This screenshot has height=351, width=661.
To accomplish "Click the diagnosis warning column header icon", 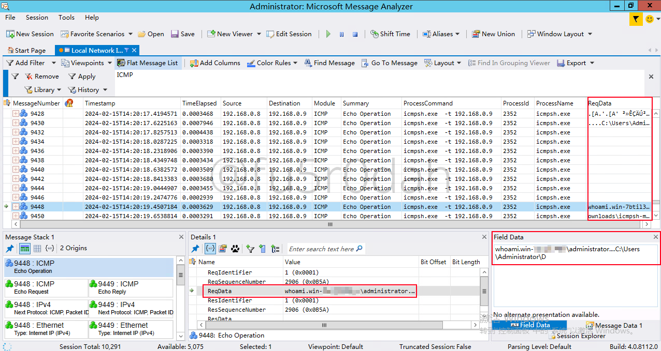I will [x=69, y=103].
